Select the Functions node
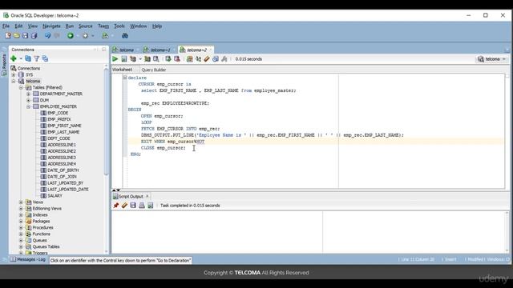513x288 pixels. 41,234
